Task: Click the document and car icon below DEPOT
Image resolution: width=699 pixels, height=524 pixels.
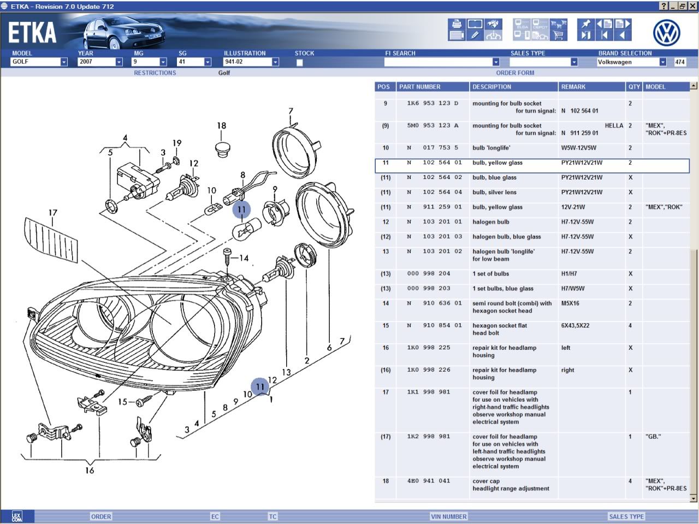Action: point(540,35)
